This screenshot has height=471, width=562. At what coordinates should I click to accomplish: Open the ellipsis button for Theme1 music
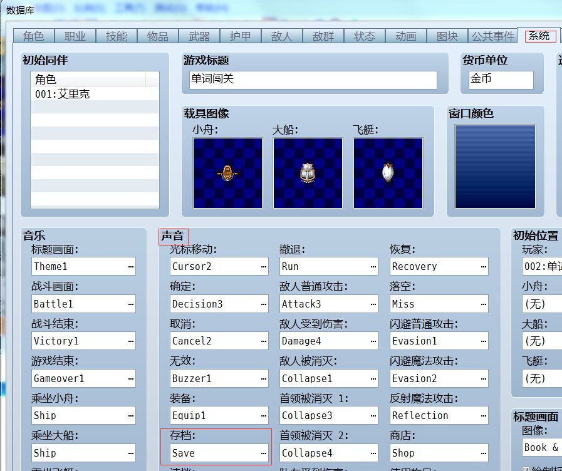tap(131, 266)
